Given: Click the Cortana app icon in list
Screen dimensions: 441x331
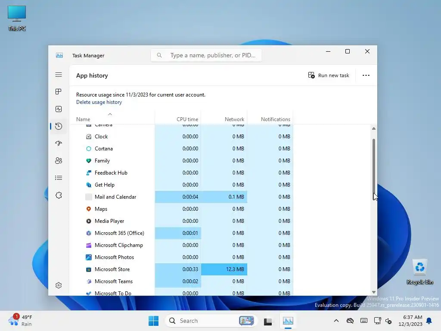Looking at the screenshot, I should pyautogui.click(x=89, y=149).
